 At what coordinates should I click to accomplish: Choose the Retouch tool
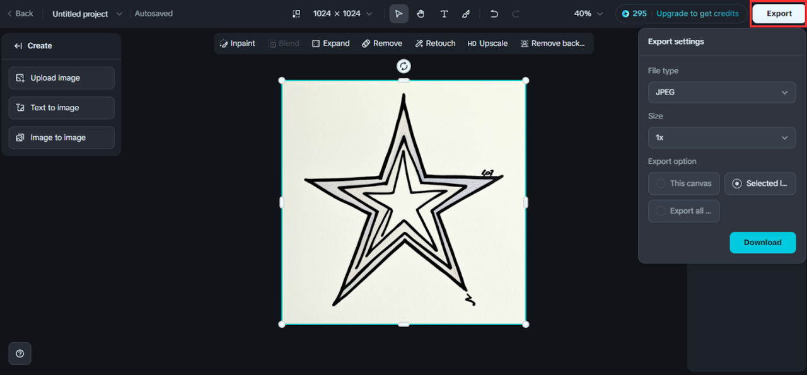435,43
